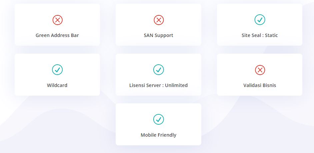Click the "Green Address Bar" label
The width and height of the screenshot is (314, 153).
57,35
